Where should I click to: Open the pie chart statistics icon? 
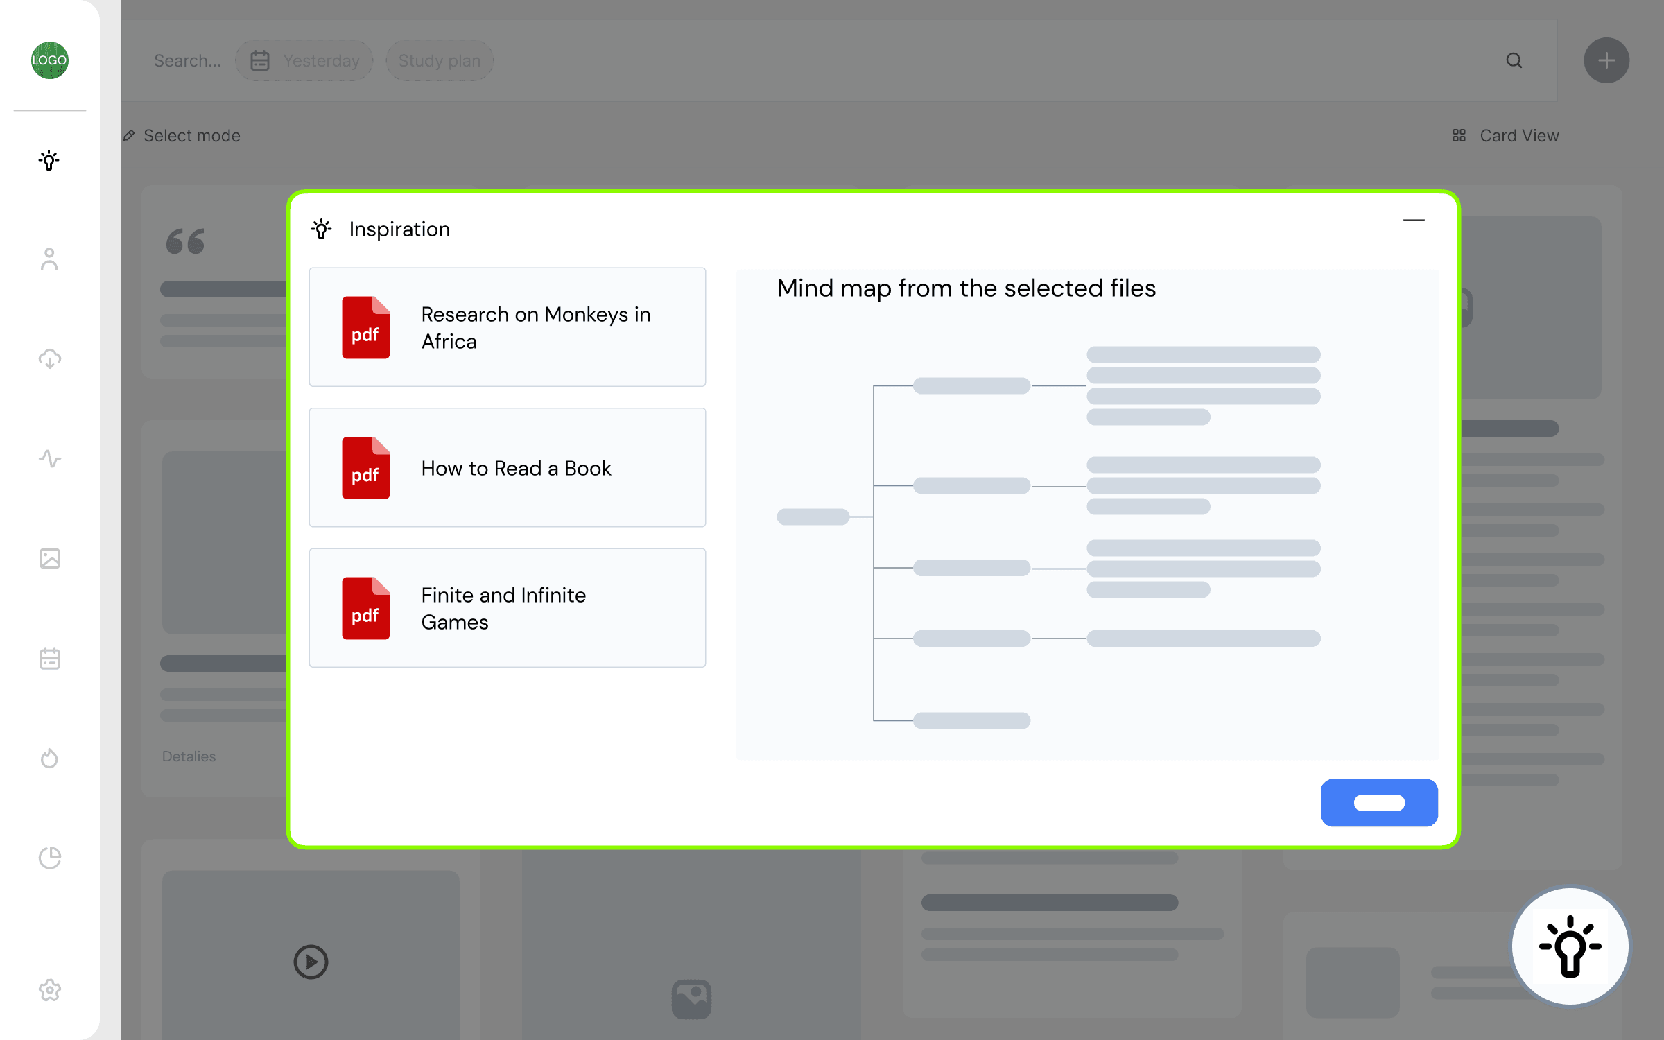(49, 858)
